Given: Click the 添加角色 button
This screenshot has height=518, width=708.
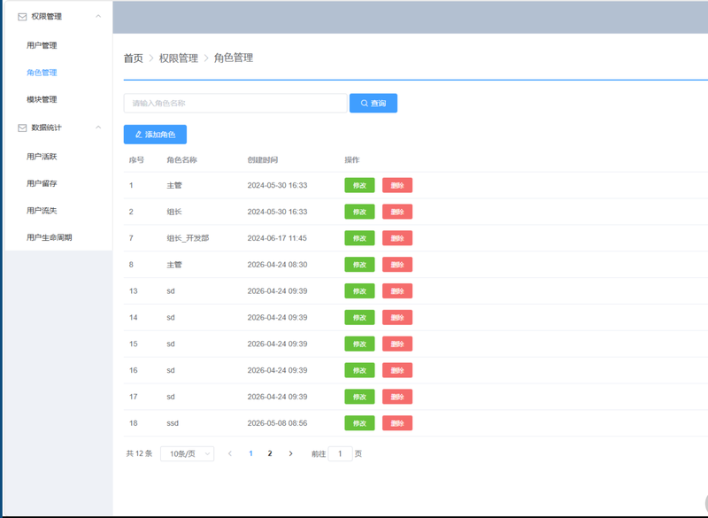Looking at the screenshot, I should point(155,134).
